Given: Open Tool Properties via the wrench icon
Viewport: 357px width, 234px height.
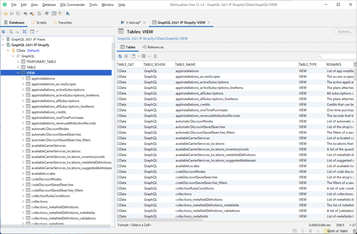Looking at the screenshot, I should [x=46, y=13].
